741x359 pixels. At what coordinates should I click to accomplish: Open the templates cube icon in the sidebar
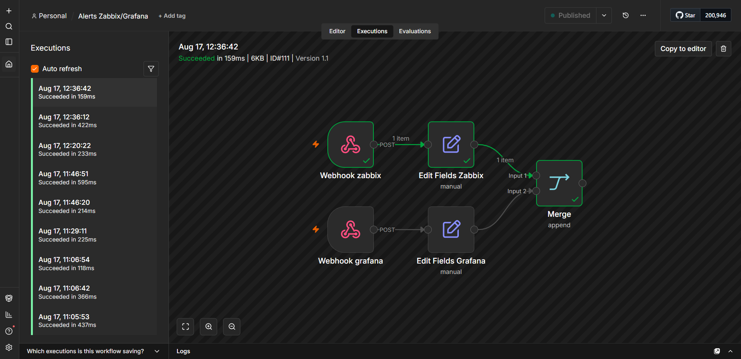(x=9, y=298)
